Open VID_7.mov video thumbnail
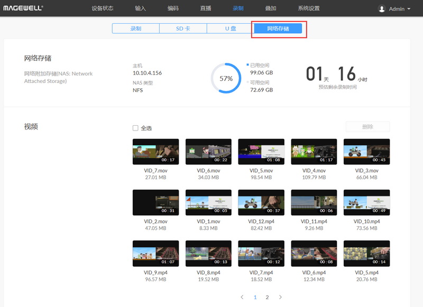The height and width of the screenshot is (307, 423). pyautogui.click(x=155, y=152)
